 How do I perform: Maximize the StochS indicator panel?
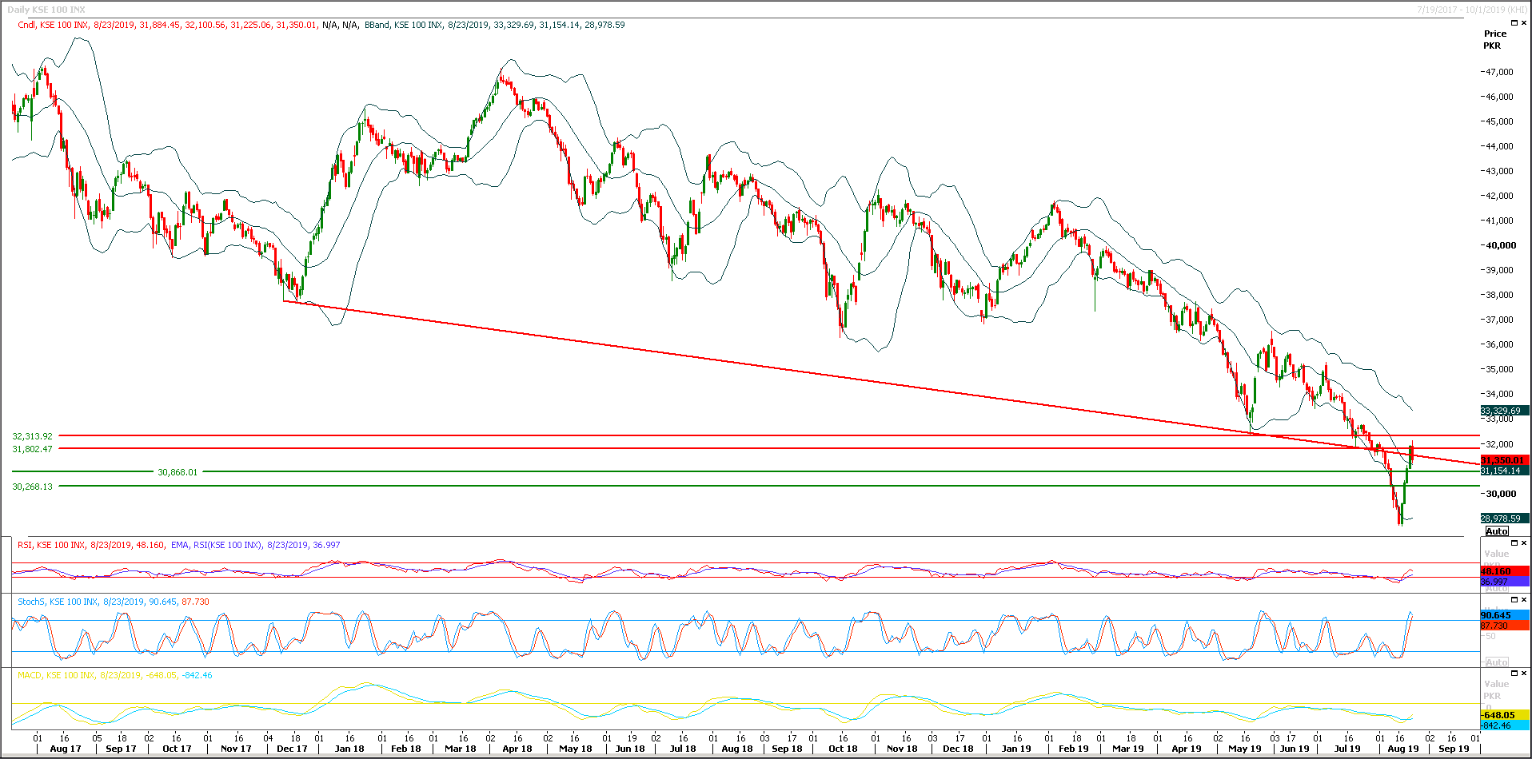(x=1514, y=599)
